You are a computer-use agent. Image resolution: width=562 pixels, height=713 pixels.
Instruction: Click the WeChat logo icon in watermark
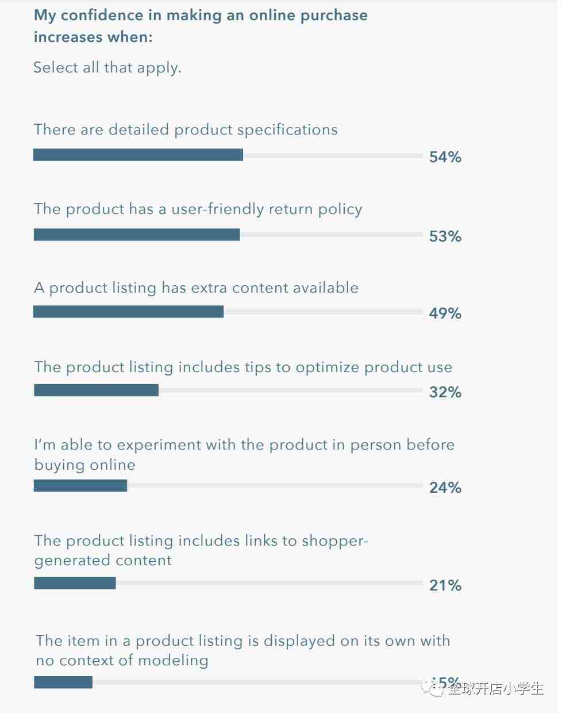(x=433, y=688)
